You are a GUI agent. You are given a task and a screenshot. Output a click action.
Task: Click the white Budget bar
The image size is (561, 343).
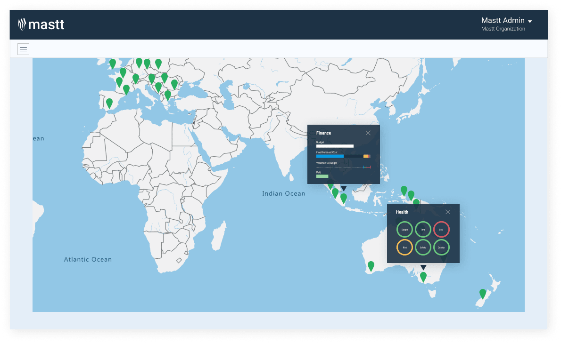[x=335, y=146]
